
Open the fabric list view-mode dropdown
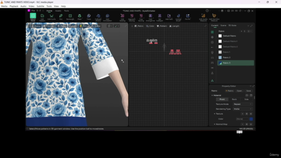click(x=249, y=31)
